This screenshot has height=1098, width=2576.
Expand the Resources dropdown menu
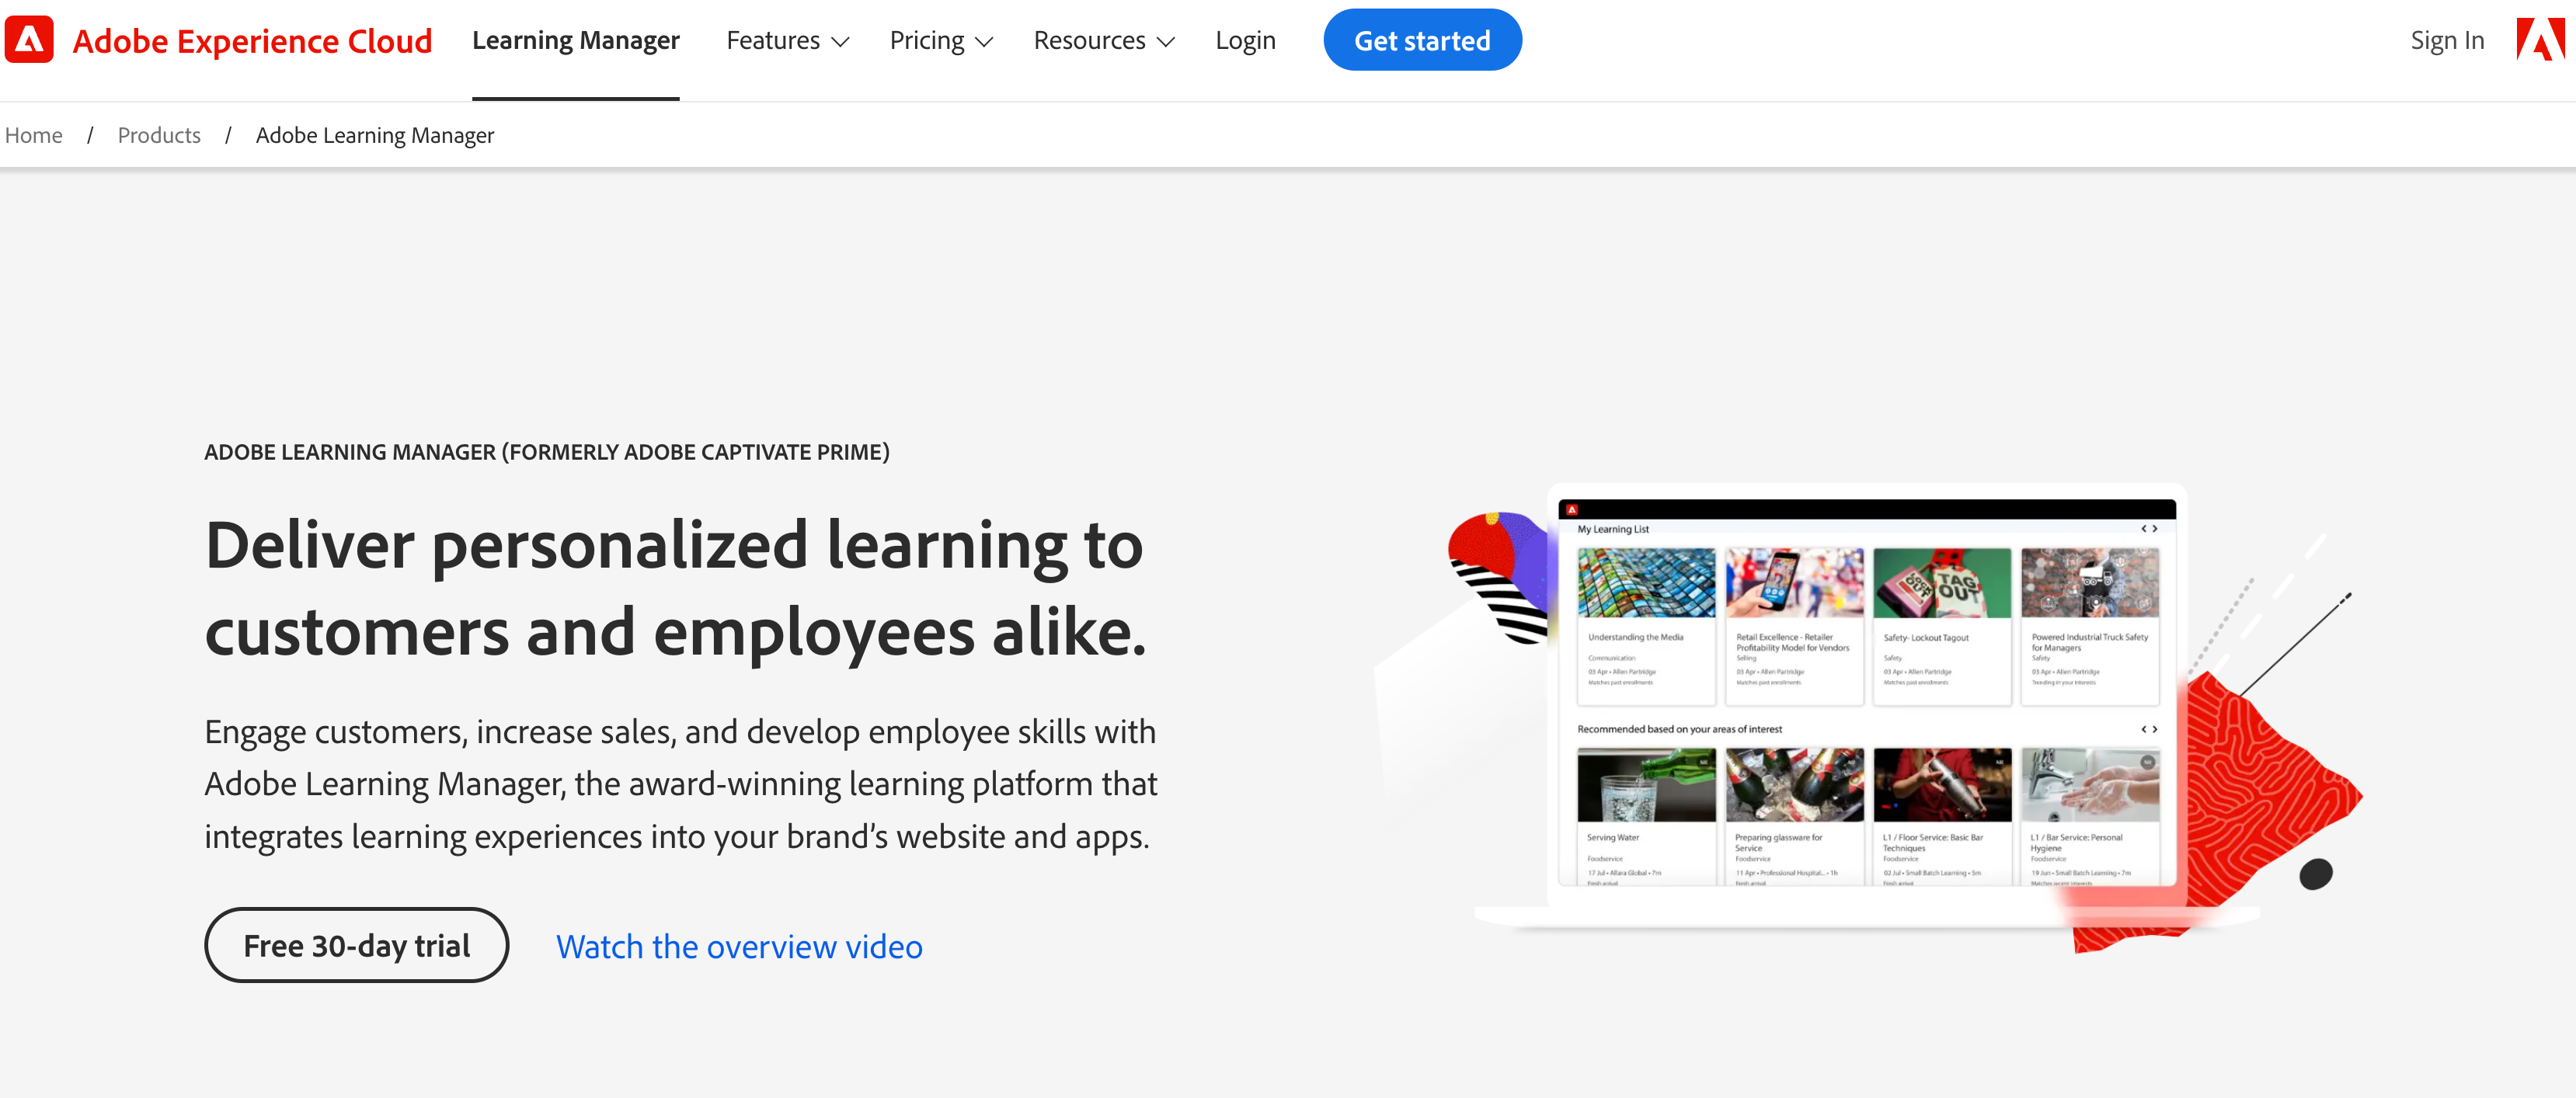point(1103,40)
